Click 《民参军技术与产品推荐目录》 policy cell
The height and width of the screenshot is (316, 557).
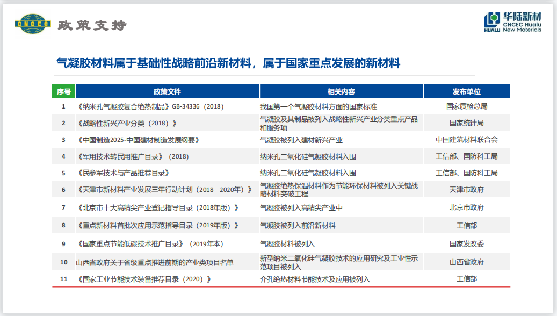(x=124, y=173)
